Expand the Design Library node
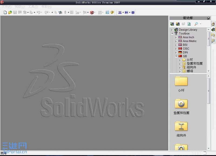Screen dimensions: 216x156 (172, 30)
